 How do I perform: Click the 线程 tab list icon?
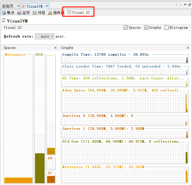[35, 13]
